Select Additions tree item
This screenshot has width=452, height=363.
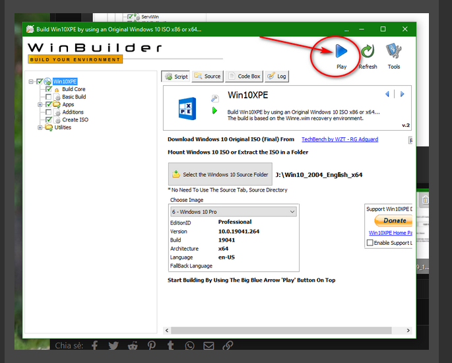[73, 112]
